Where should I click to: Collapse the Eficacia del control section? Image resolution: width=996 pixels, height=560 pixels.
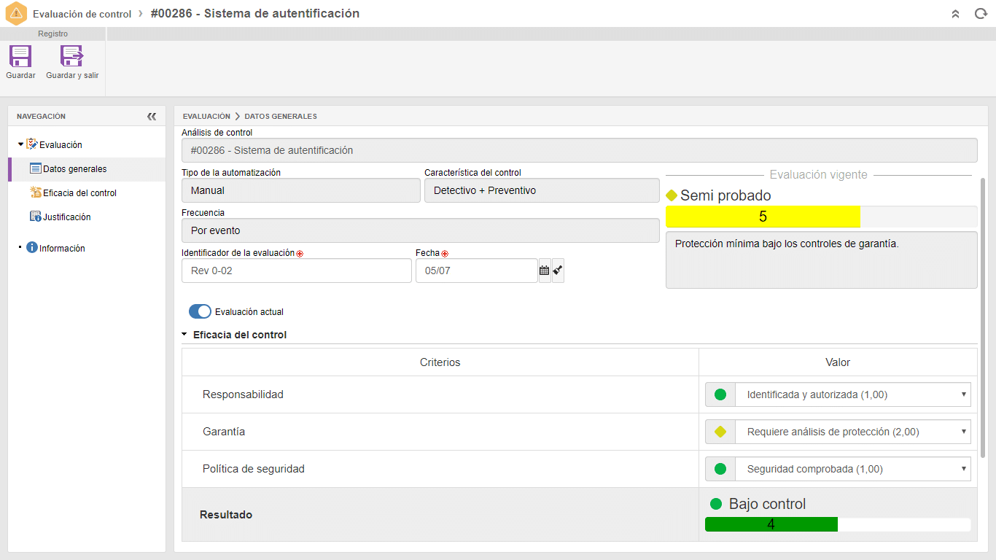click(184, 335)
